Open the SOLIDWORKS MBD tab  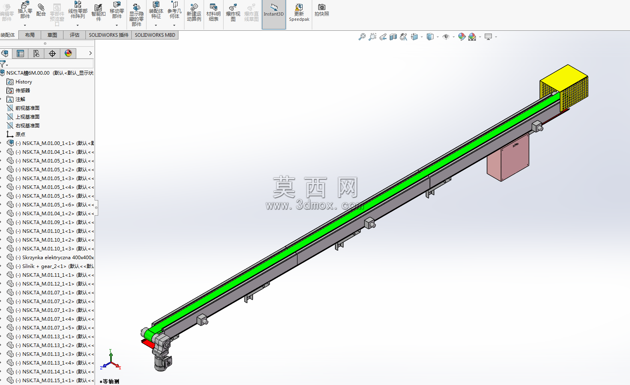(x=155, y=35)
